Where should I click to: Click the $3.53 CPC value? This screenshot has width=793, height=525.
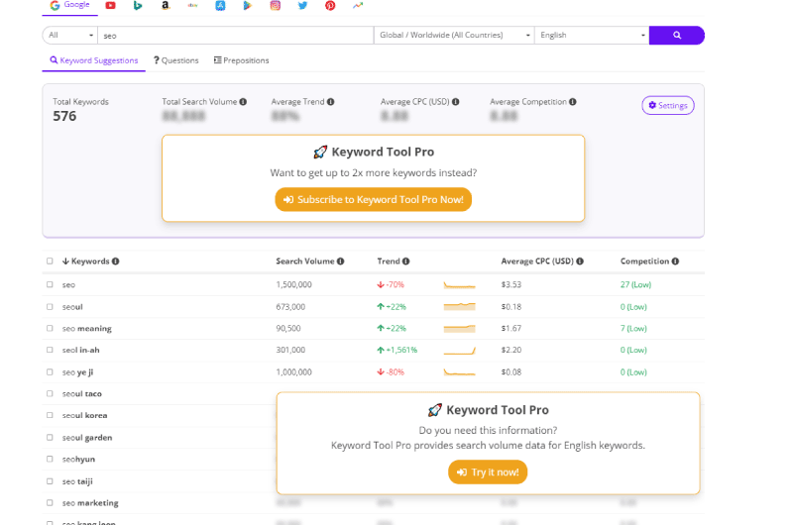pos(510,284)
